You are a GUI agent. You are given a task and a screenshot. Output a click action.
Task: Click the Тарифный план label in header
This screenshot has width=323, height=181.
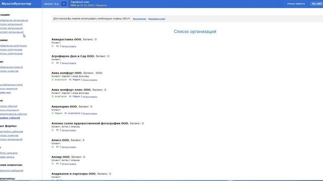pyautogui.click(x=80, y=2)
